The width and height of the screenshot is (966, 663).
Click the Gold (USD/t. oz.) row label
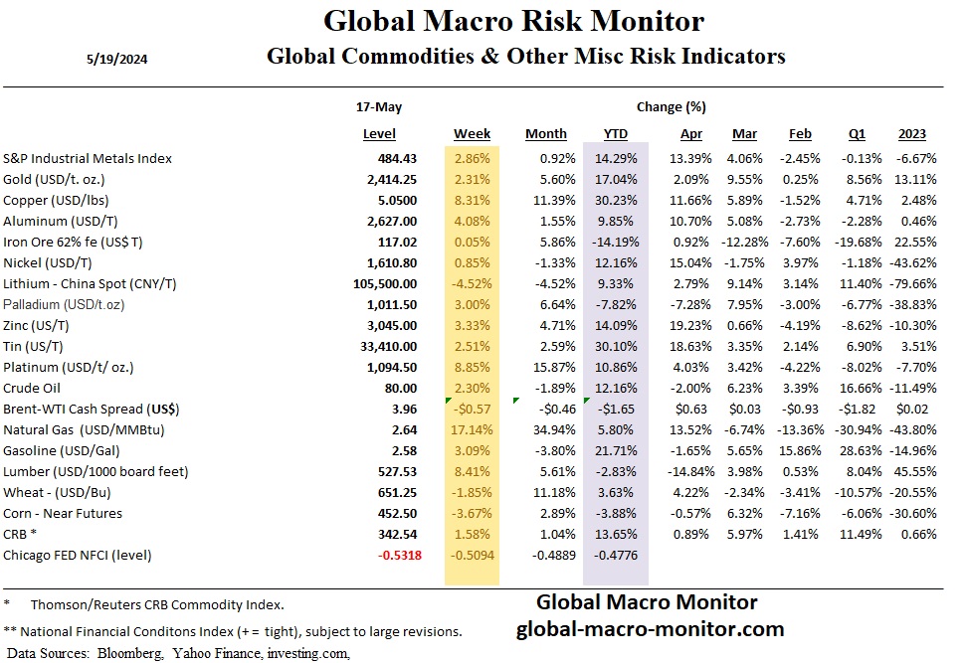coord(68,179)
